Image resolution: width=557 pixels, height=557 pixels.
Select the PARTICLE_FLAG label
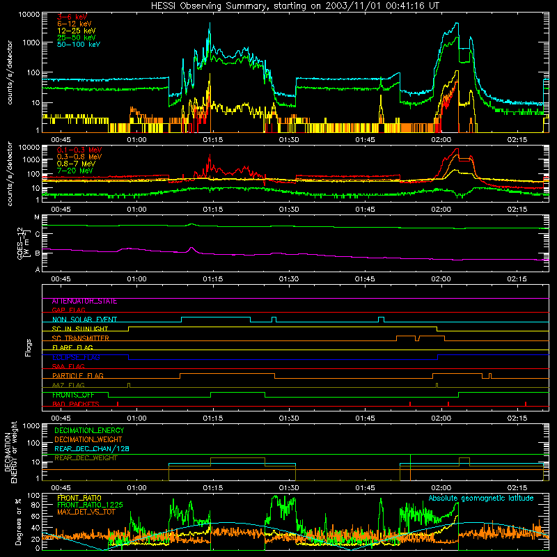[x=78, y=376]
